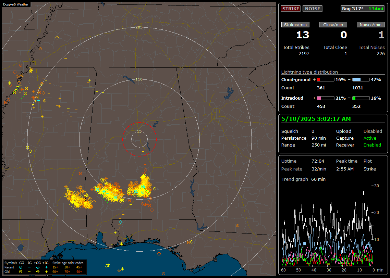390x278 pixels.
Task: Click the light blue negative cloud-ground bar
Action: pyautogui.click(x=361, y=80)
